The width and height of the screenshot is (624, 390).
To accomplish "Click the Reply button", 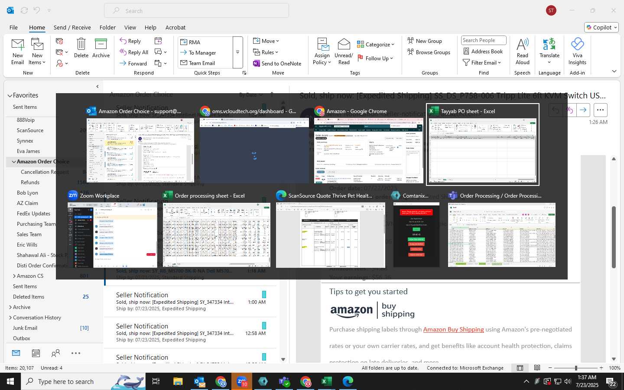I will point(130,41).
